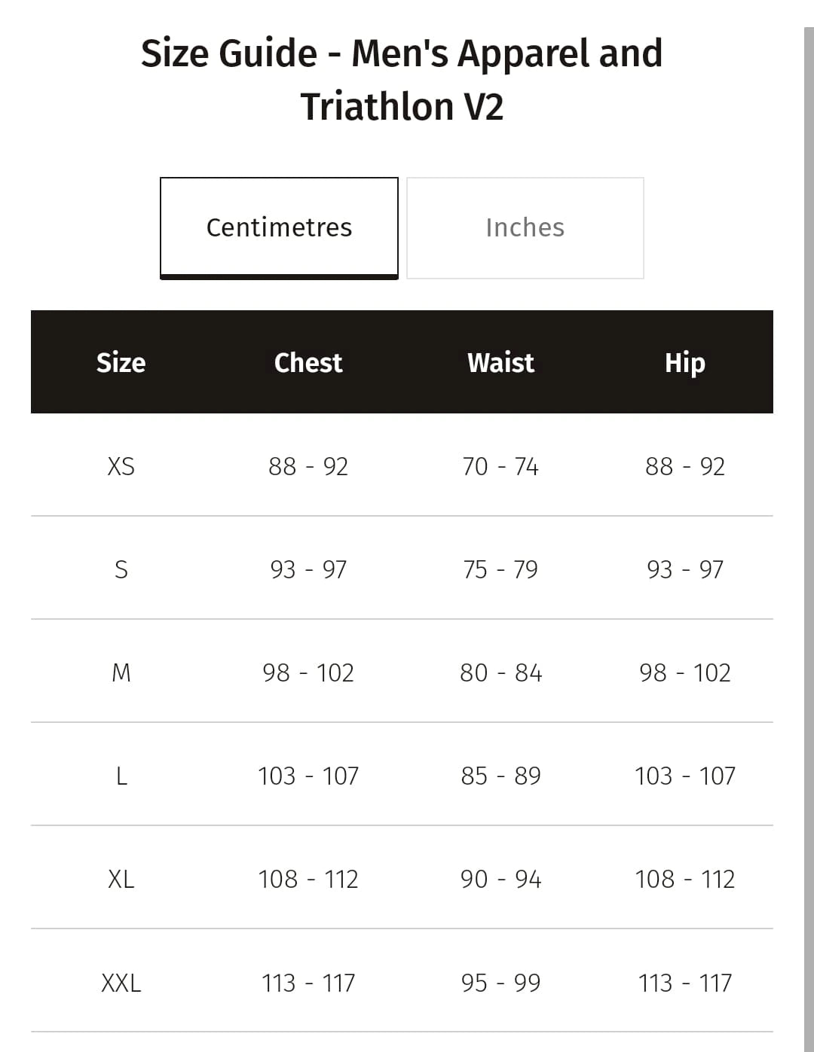
Task: Select the Centimetres tab
Action: 279,227
